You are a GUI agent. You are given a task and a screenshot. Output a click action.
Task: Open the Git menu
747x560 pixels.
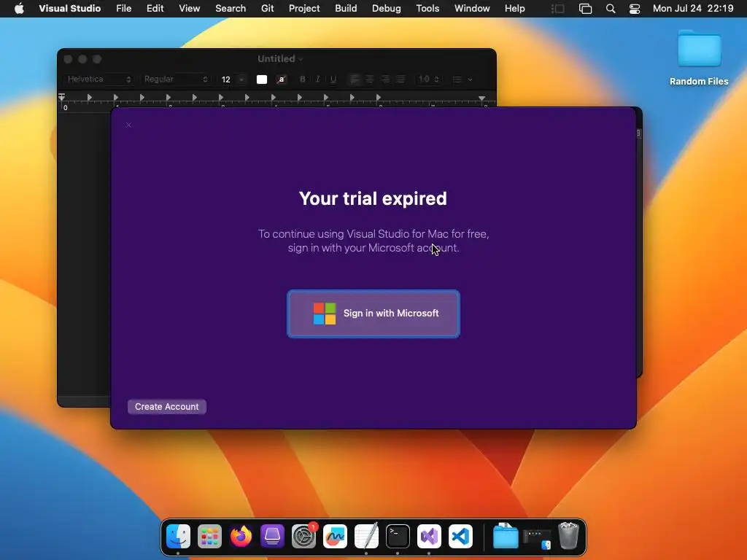click(267, 9)
